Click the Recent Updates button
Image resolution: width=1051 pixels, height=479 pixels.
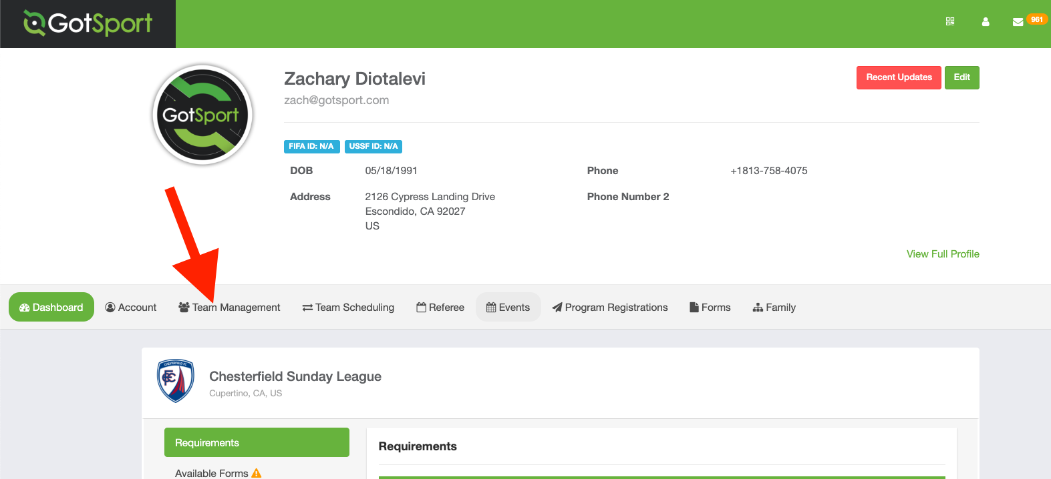(x=899, y=77)
